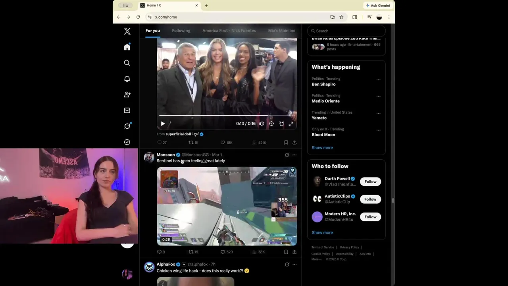Open Grok action on AlphaFox post

click(287, 264)
